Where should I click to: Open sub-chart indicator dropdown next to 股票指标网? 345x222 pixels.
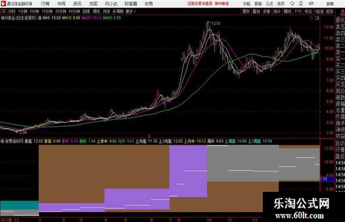(3, 141)
